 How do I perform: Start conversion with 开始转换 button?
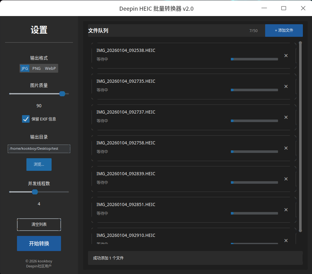[x=39, y=243]
